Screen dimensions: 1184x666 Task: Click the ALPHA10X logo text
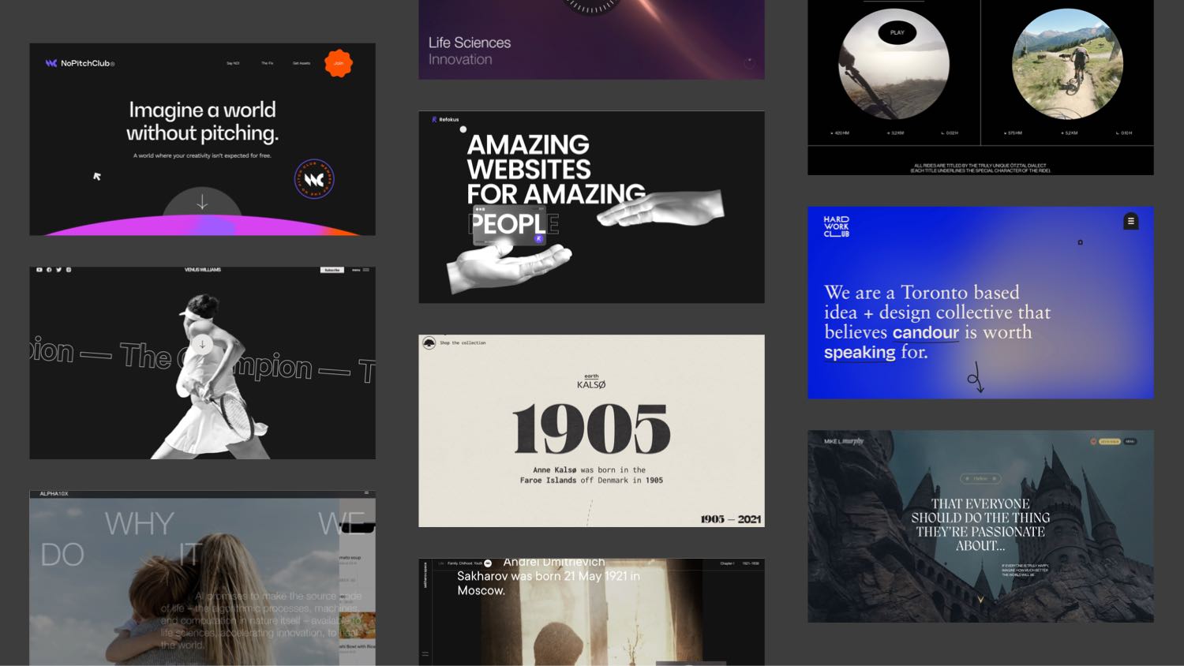pyautogui.click(x=54, y=494)
